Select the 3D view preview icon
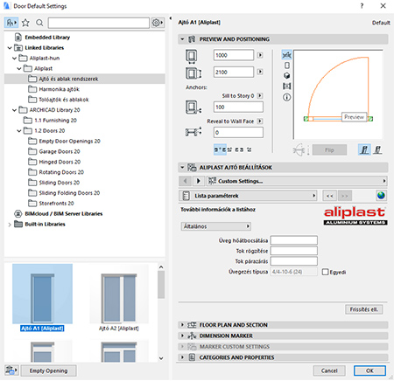The height and width of the screenshot is (381, 394). click(x=287, y=76)
